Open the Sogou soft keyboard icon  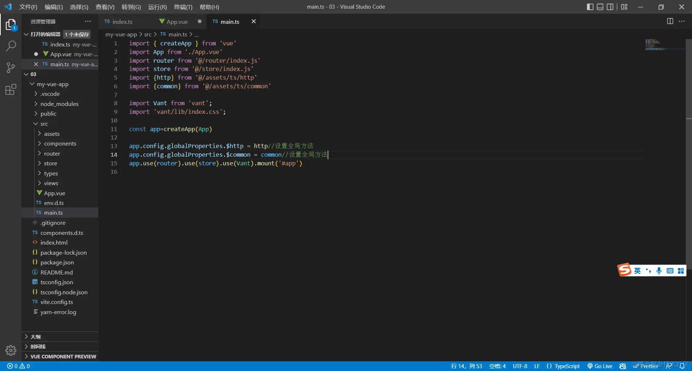[670, 271]
